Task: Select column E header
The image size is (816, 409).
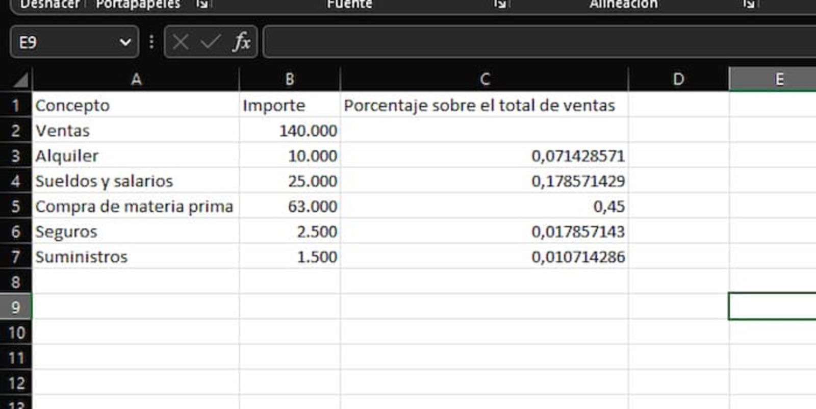Action: click(x=773, y=79)
